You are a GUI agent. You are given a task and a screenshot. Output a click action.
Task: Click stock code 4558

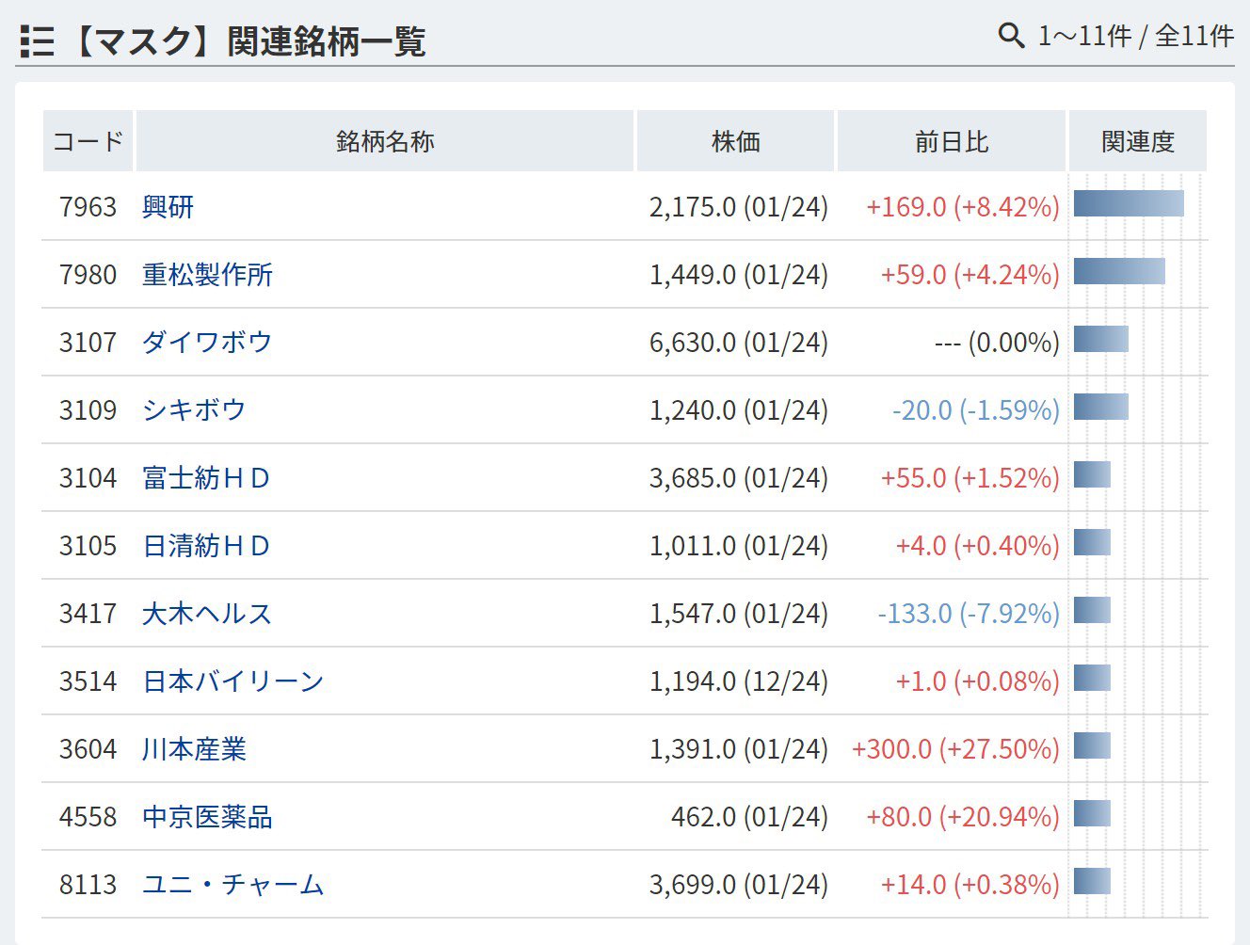pyautogui.click(x=88, y=817)
